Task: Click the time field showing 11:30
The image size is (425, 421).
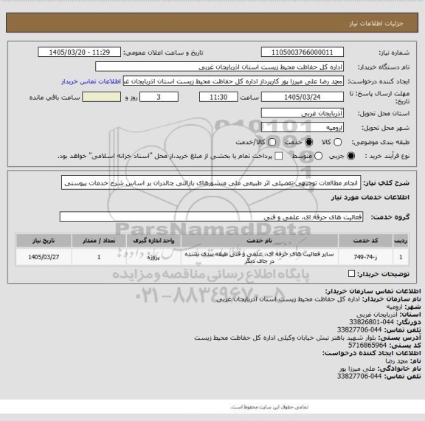Action: coord(218,97)
